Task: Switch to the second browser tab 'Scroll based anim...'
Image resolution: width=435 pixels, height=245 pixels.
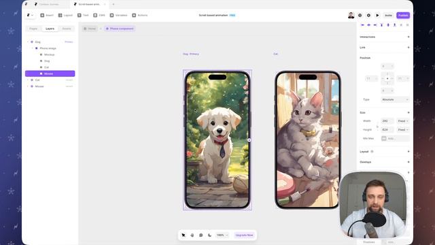Action: coord(89,4)
